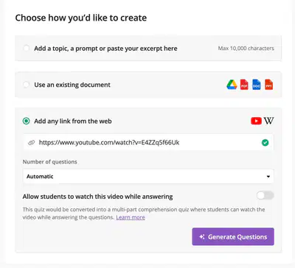Click the YouTube logo icon

[256, 121]
